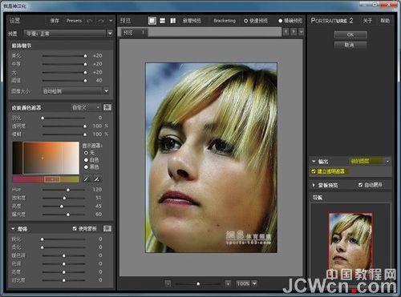401x297 pixels.
Task: Toggle the 建立透明蒙版 transparency mask checkbox
Action: 314,171
